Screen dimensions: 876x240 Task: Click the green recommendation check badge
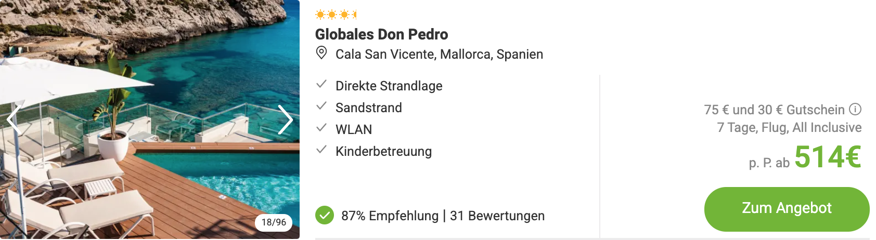tap(325, 215)
